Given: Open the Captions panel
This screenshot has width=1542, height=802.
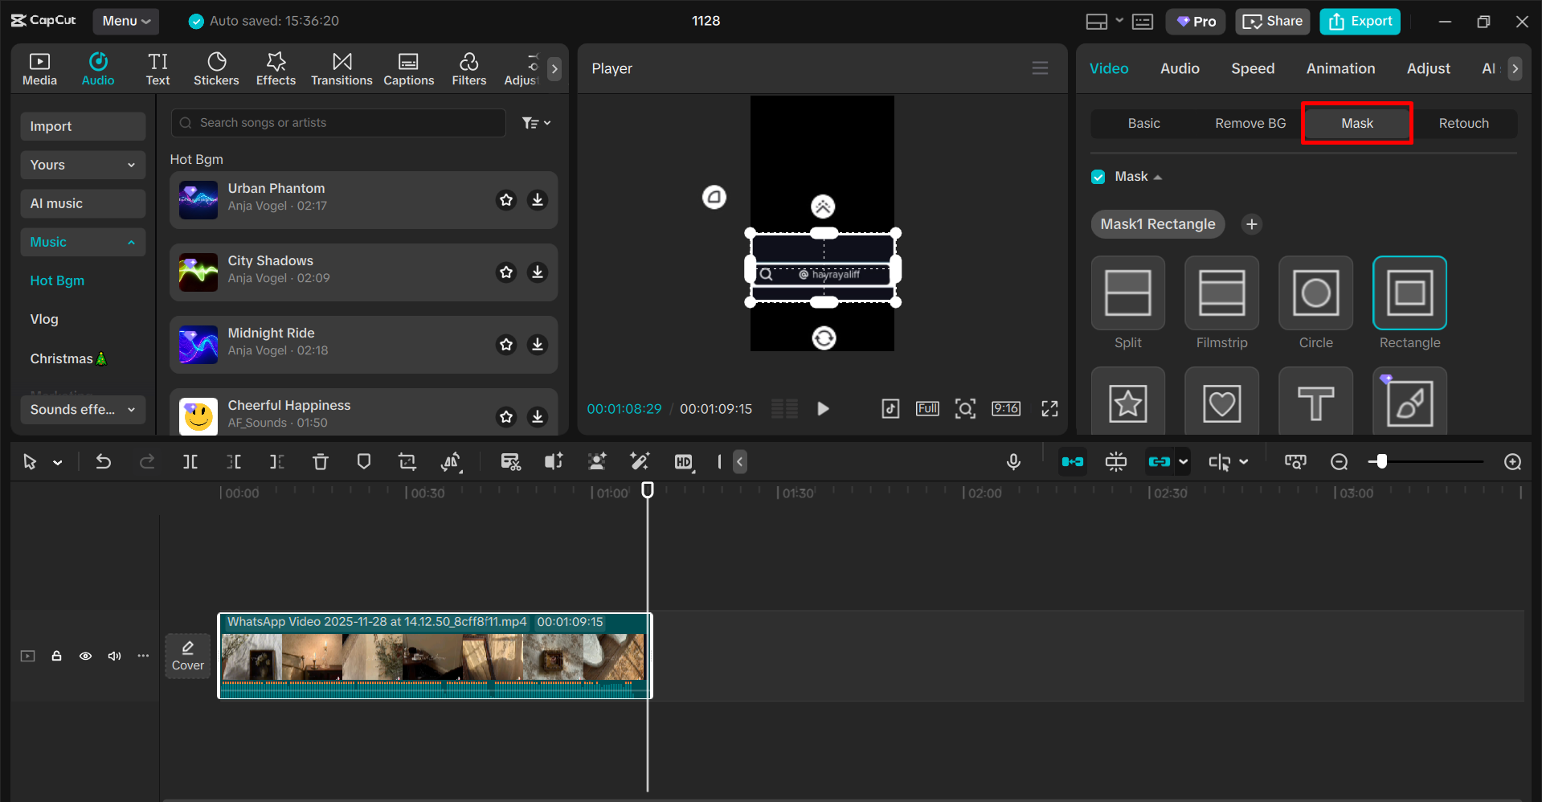Looking at the screenshot, I should [x=408, y=68].
